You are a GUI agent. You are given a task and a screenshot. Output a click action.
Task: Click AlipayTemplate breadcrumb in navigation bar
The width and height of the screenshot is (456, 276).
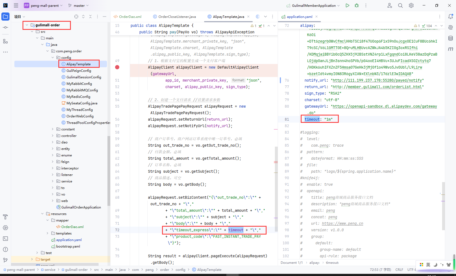pyautogui.click(x=207, y=269)
